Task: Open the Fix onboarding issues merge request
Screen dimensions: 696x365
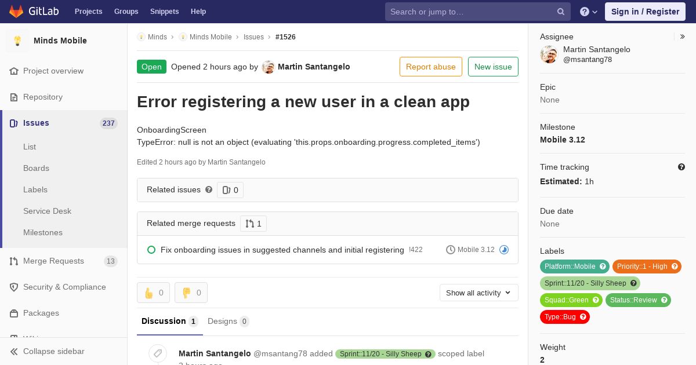Action: pyautogui.click(x=282, y=250)
